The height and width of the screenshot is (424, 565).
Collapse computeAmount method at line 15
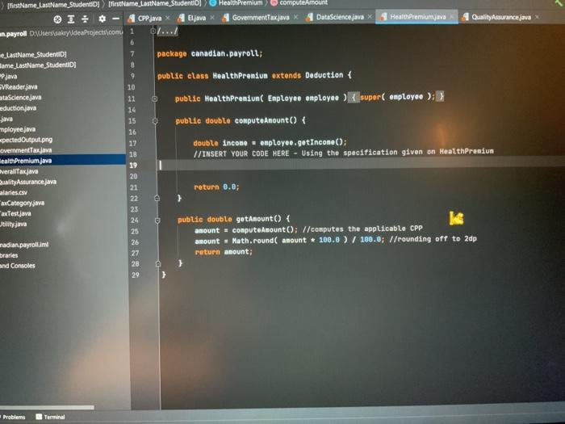155,121
